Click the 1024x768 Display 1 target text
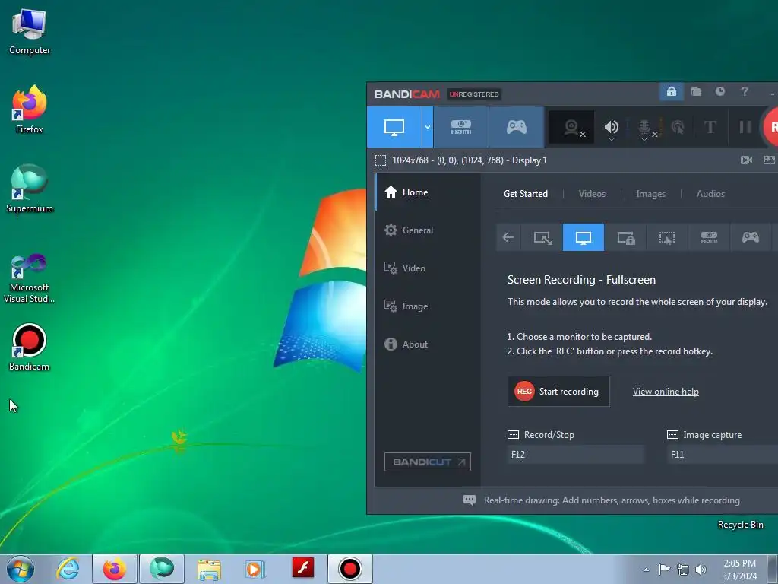Viewport: 778px width, 584px height. click(470, 160)
